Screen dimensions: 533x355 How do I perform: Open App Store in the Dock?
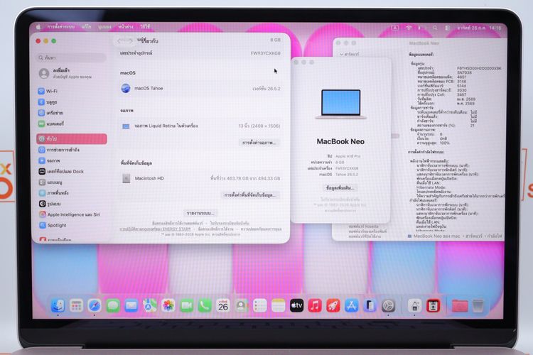tap(352, 306)
